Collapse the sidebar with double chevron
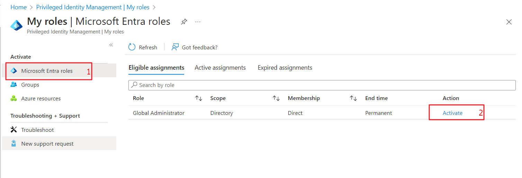Screen dimensions: 522x178 pyautogui.click(x=111, y=45)
